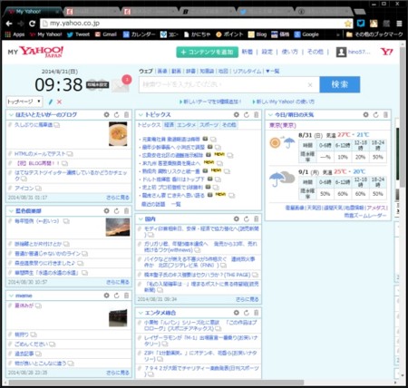The image size is (408, 388).
Task: Show hidden bookmarks via » overflow arrow
Action: (338, 34)
